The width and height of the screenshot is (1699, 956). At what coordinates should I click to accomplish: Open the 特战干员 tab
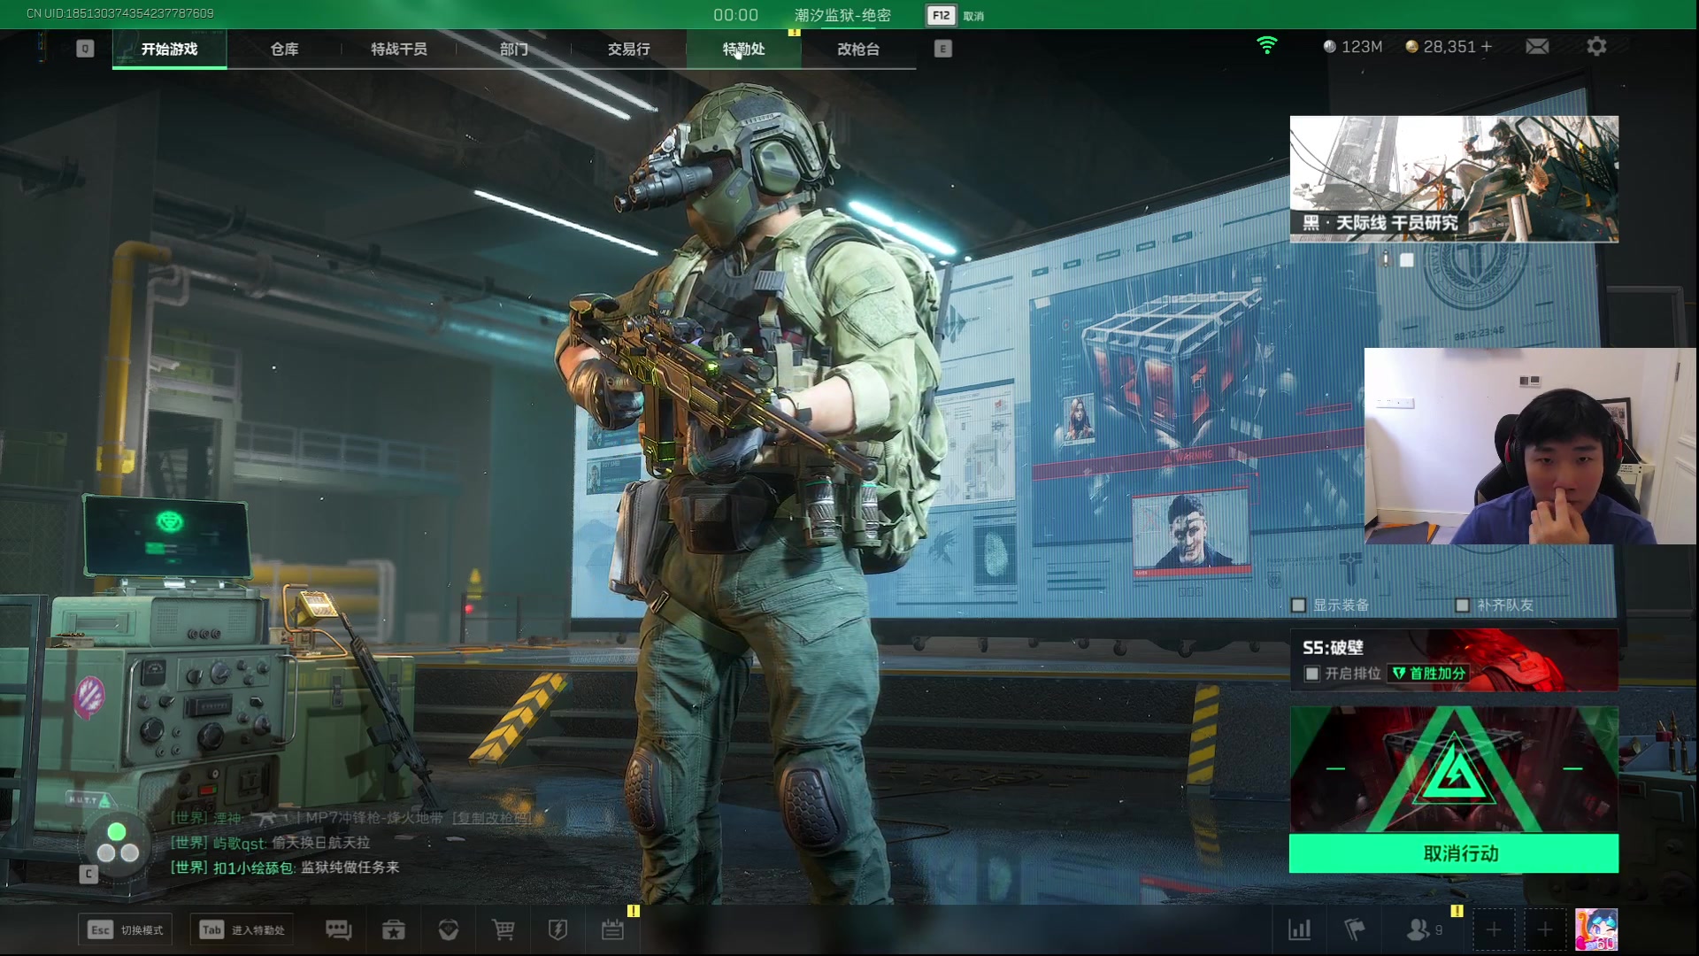(399, 49)
